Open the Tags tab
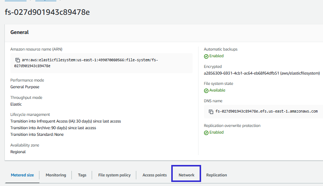This screenshot has height=186, width=323. [x=82, y=175]
